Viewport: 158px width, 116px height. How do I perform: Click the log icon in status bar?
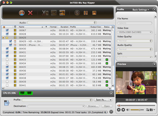[x=111, y=112]
